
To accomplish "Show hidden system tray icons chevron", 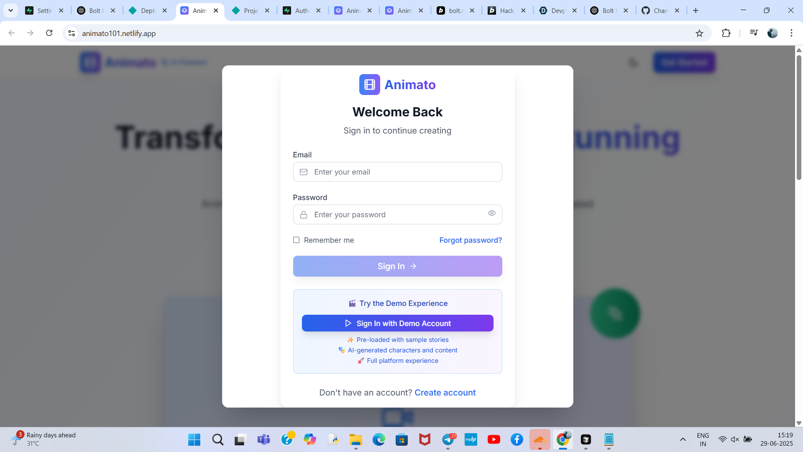I will [x=683, y=439].
